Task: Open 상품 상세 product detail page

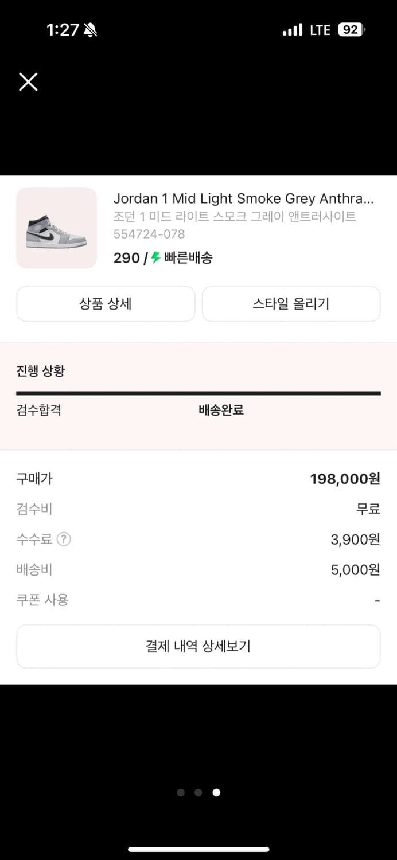Action: click(x=106, y=304)
